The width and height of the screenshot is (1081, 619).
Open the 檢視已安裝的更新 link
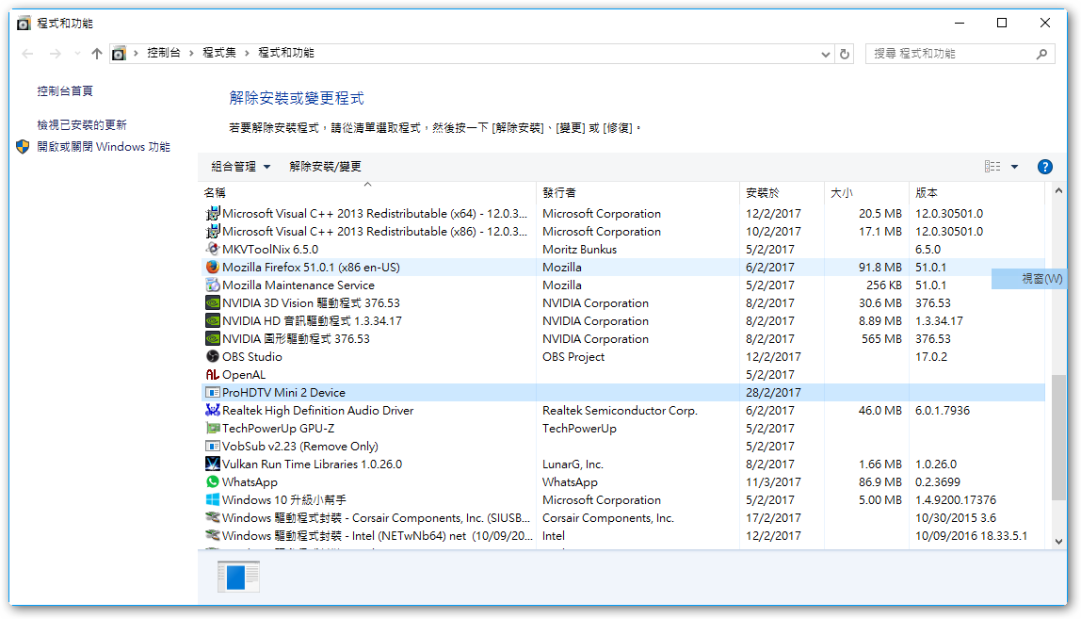point(82,124)
